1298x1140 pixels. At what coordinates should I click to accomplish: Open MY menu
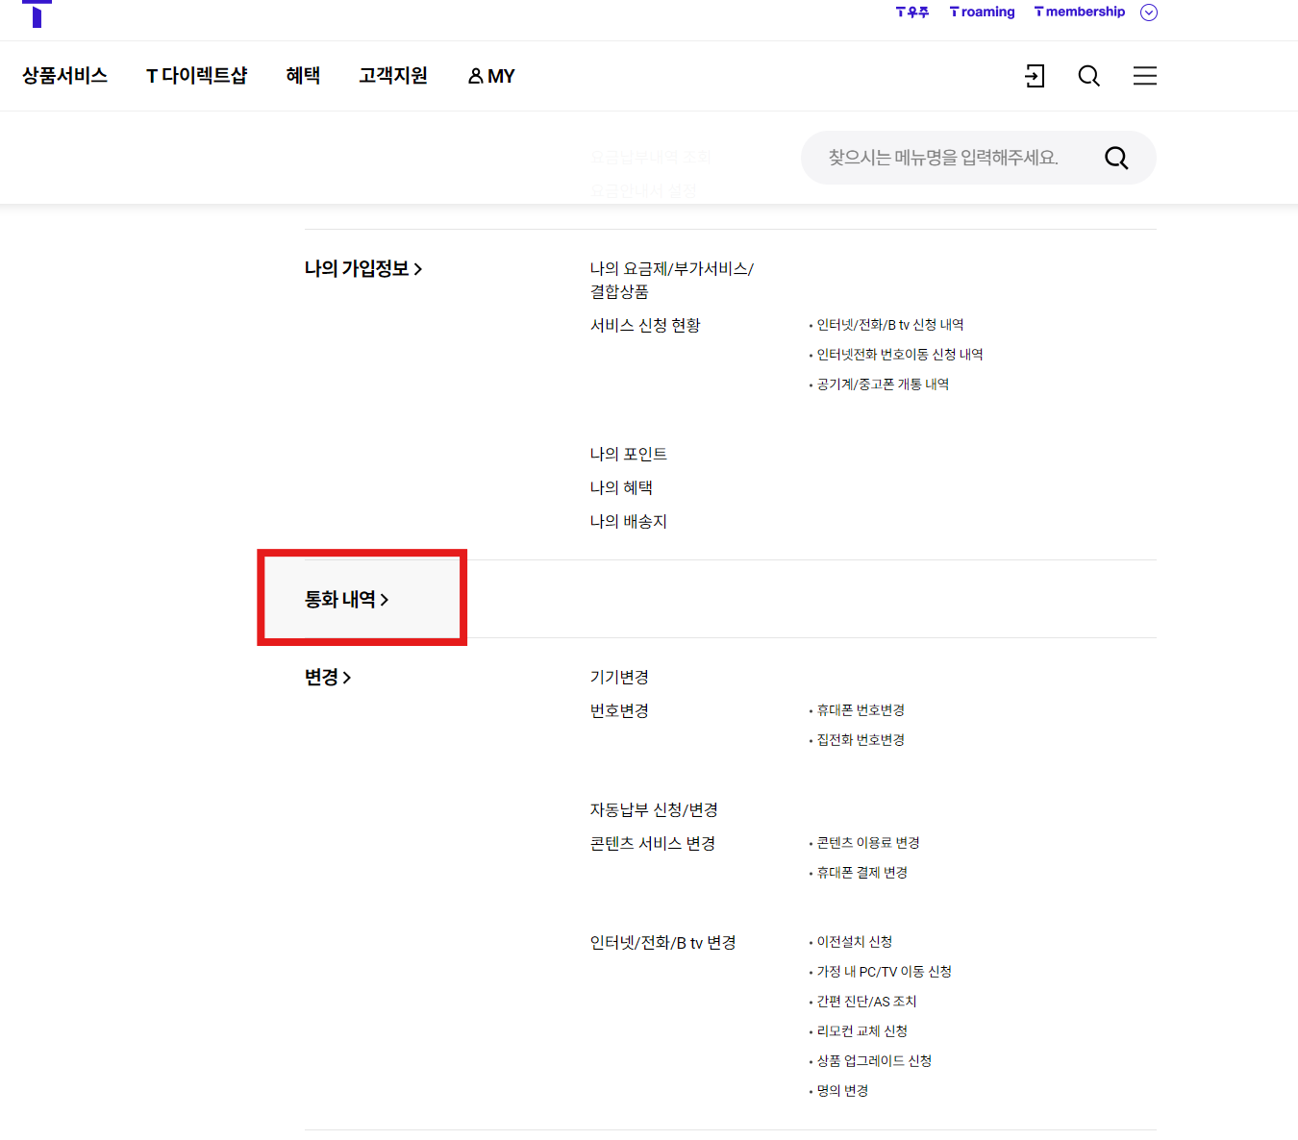point(491,76)
